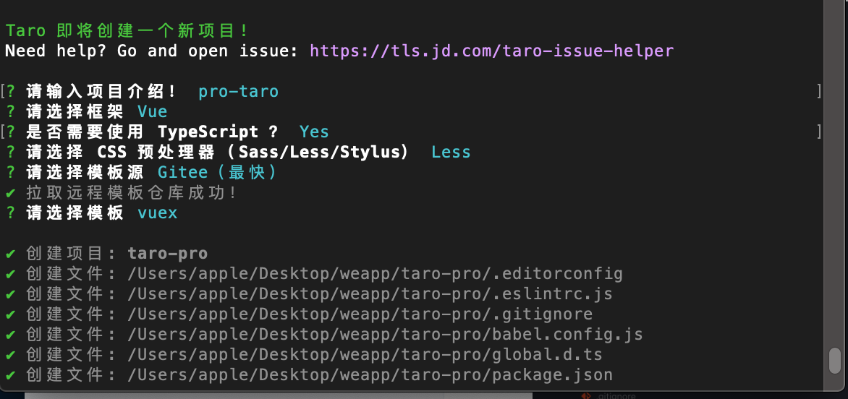Viewport: 848px width, 399px height.
Task: Click the check mark before '拉取远程模板仓库成功'
Action: pyautogui.click(x=10, y=193)
